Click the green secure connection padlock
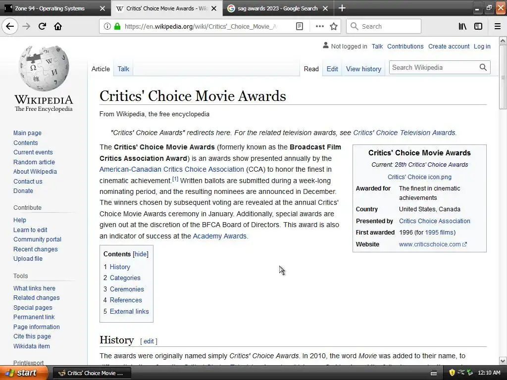The height and width of the screenshot is (380, 507). coord(117,26)
